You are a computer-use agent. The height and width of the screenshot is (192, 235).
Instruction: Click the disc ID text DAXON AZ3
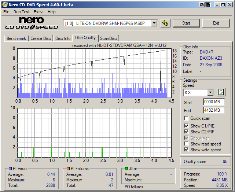[x=211, y=58]
